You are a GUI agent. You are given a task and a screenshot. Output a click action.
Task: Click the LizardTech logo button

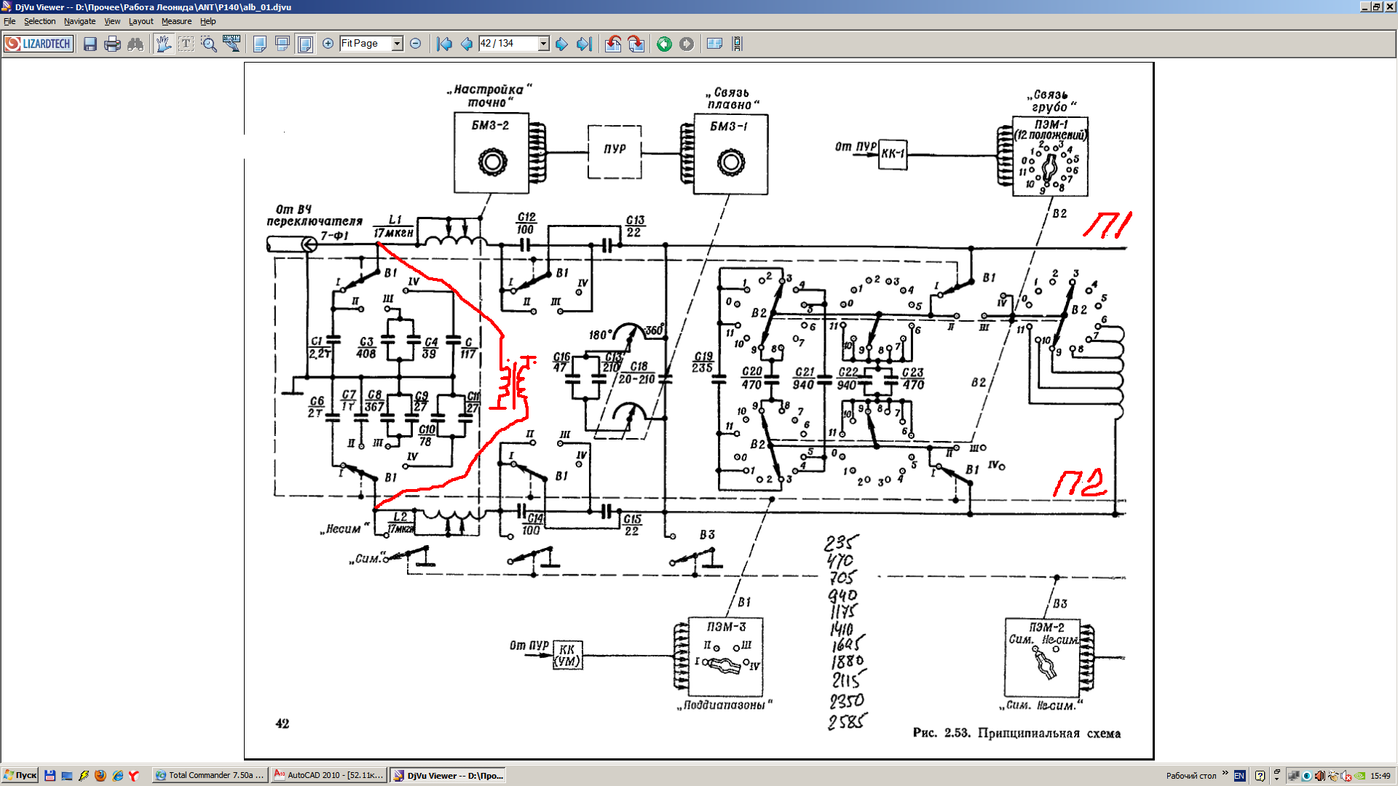[39, 44]
